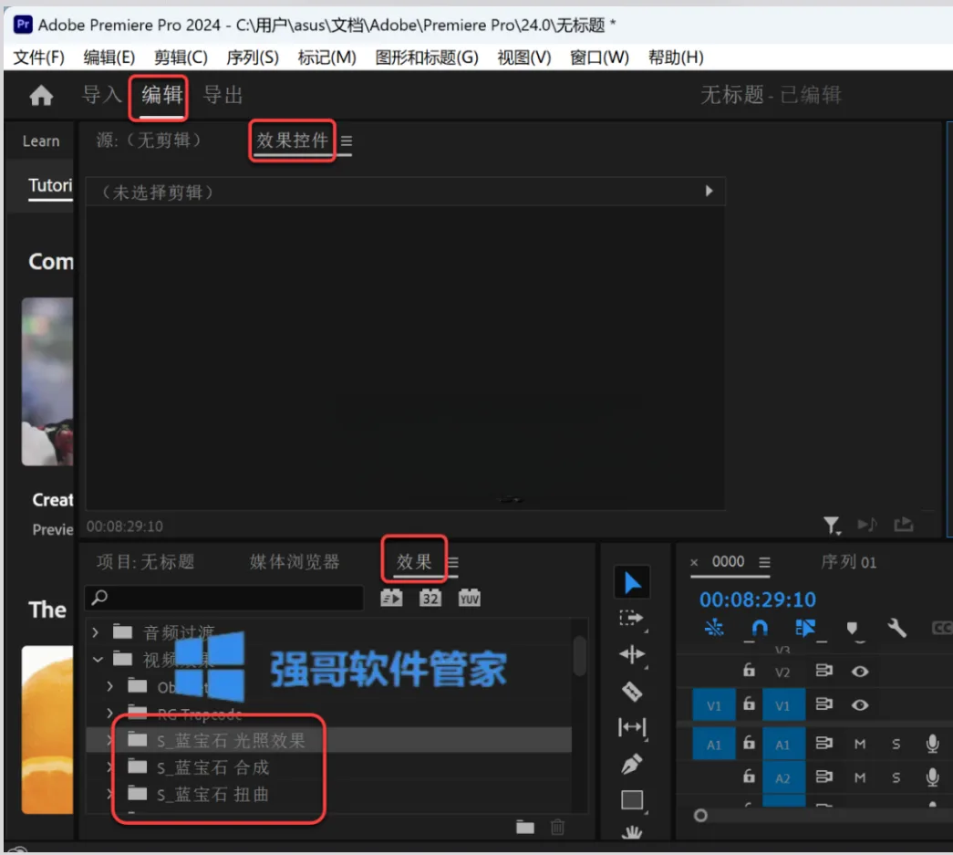Click the A2 voice-over record microphone

click(x=932, y=777)
